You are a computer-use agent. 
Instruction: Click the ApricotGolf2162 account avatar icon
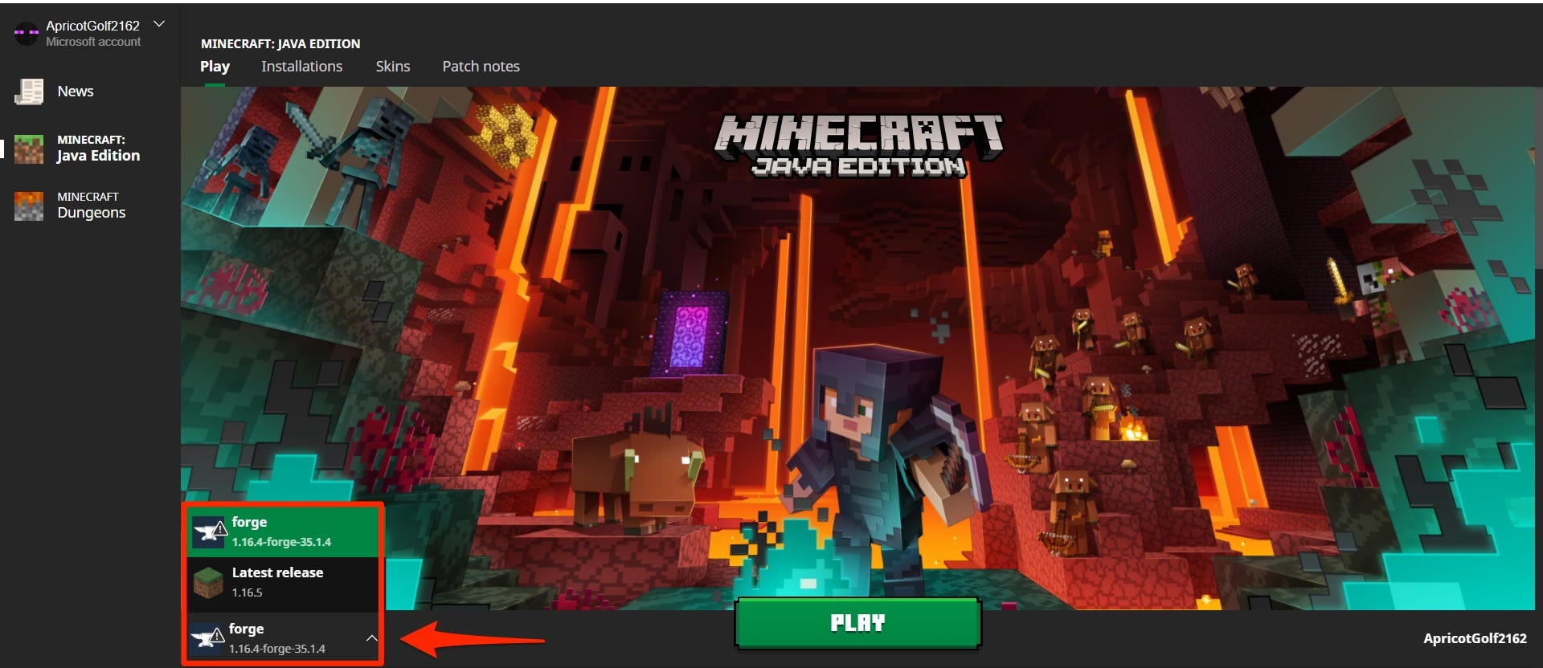pos(27,32)
